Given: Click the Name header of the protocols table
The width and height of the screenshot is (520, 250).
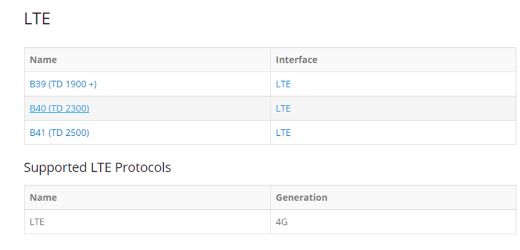Looking at the screenshot, I should coord(43,198).
